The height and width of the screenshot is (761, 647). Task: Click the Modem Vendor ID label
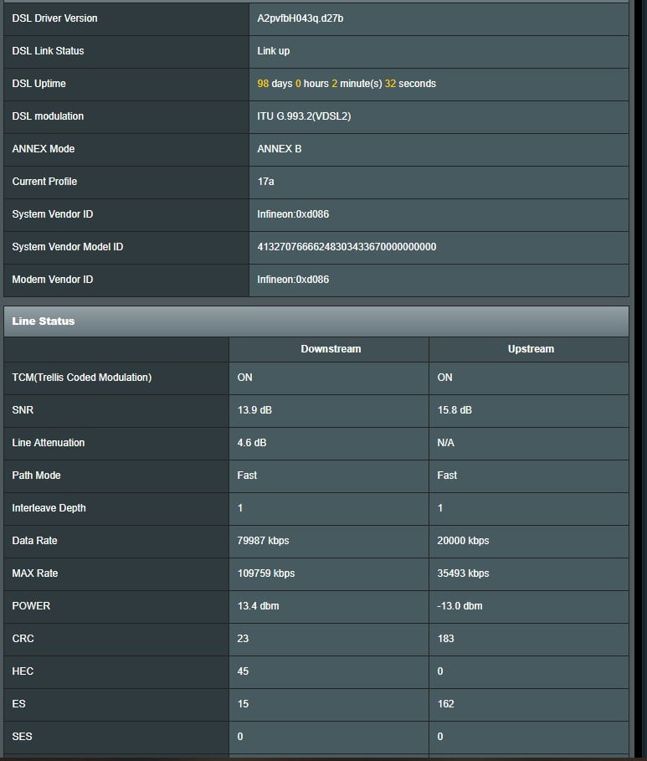53,280
